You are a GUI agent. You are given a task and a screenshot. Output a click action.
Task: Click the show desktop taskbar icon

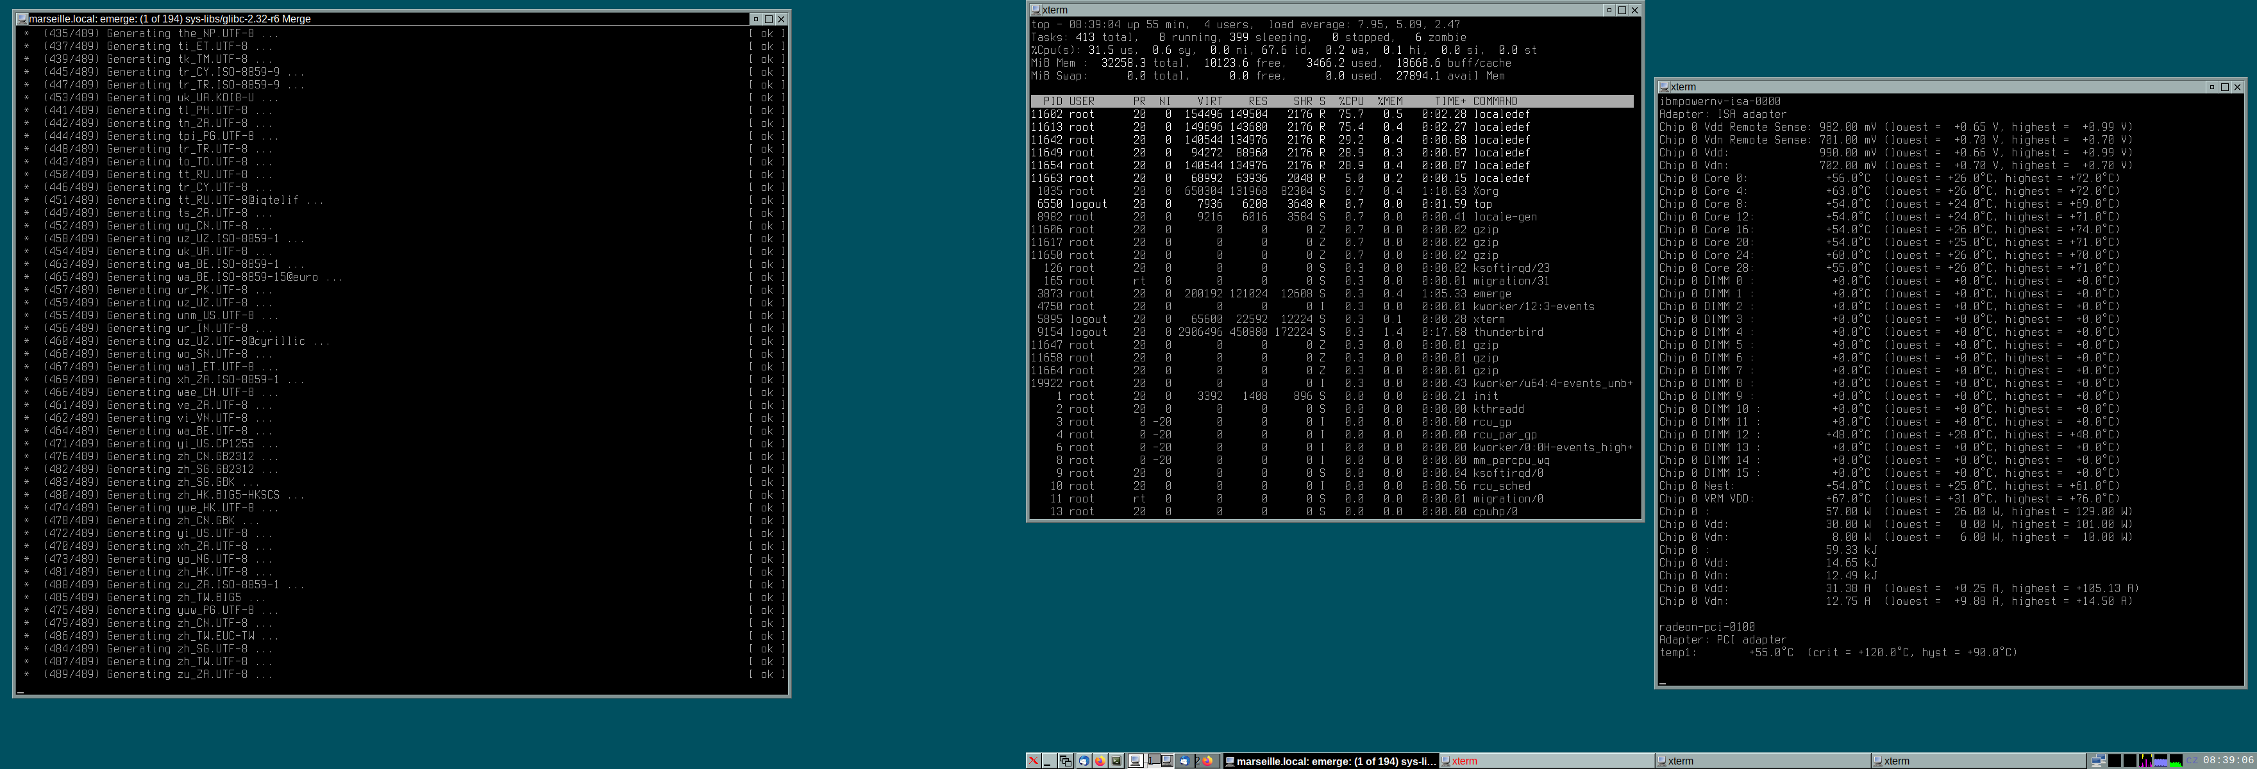click(x=1050, y=761)
